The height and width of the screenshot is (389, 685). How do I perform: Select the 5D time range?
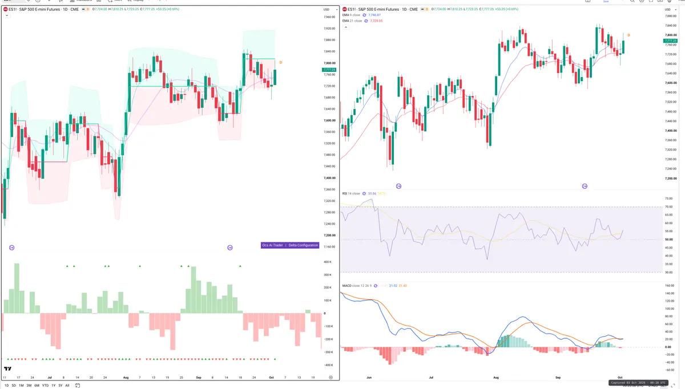pyautogui.click(x=14, y=386)
